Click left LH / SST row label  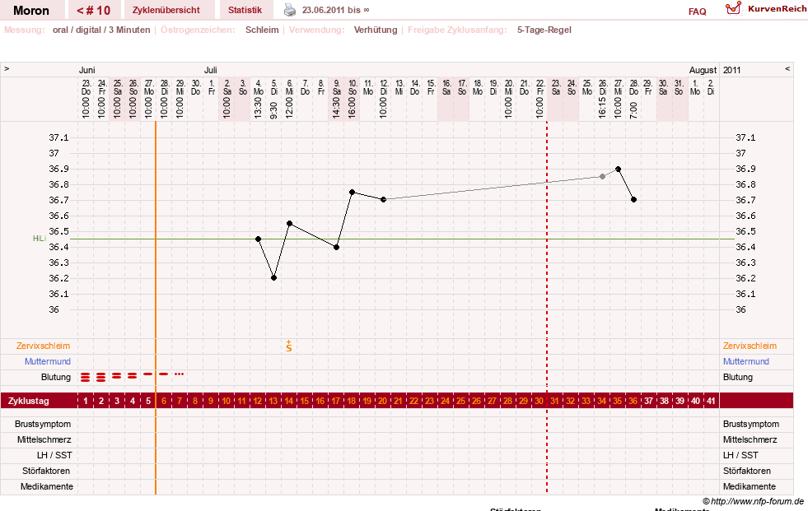coord(54,455)
